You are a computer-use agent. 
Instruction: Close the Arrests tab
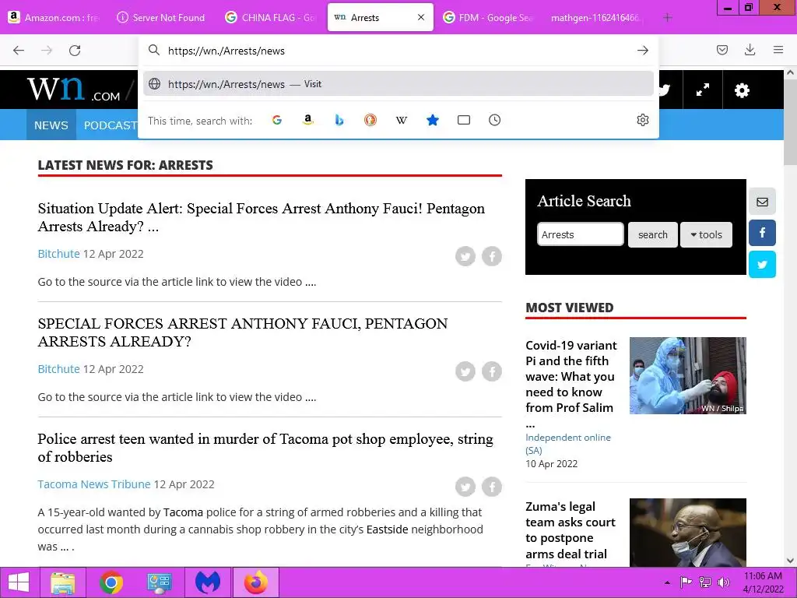point(421,17)
